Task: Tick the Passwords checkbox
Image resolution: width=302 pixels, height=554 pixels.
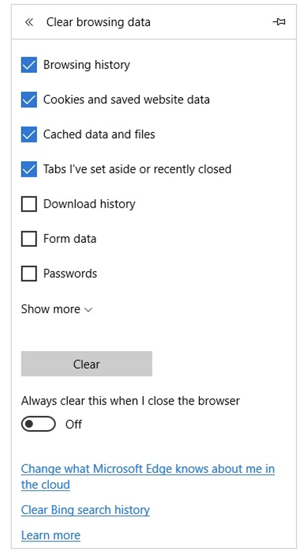Action: point(29,274)
